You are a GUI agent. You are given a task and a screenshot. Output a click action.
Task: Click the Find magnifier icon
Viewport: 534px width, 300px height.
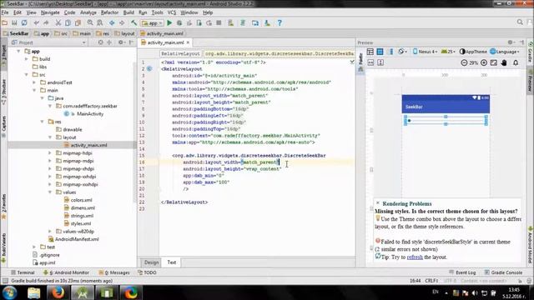90,22
